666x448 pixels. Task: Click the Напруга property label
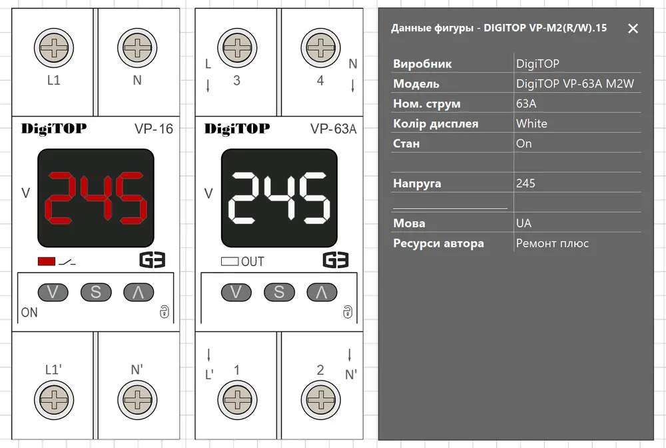(417, 183)
